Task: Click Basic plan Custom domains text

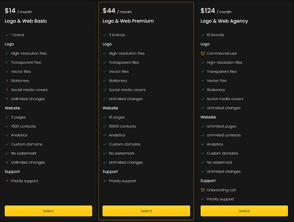Action: pos(27,144)
